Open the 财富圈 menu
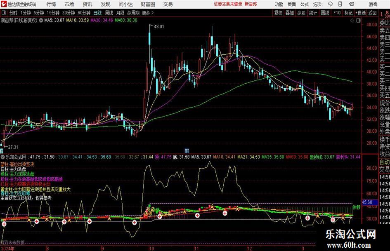The width and height of the screenshot is (390, 251). point(148,4)
